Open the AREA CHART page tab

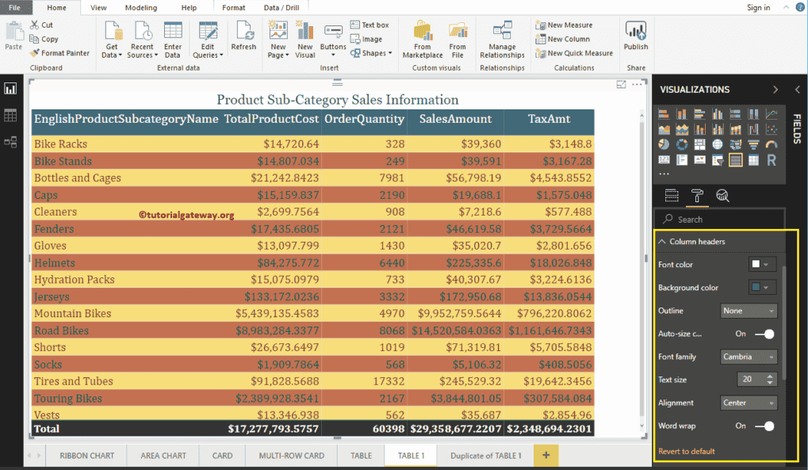coord(163,456)
